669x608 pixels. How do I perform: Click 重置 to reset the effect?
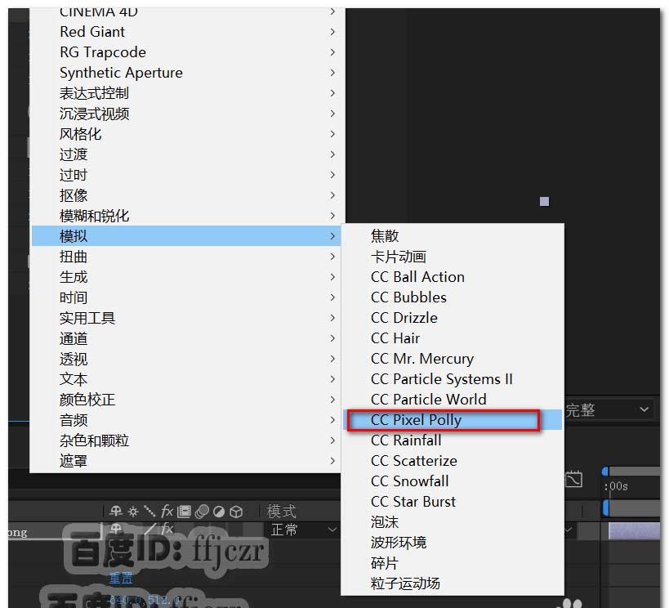[x=120, y=578]
